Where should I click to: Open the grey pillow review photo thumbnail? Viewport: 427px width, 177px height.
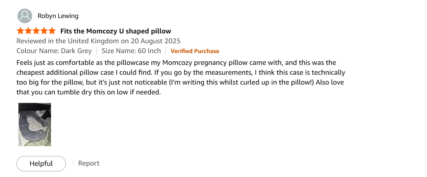35,125
